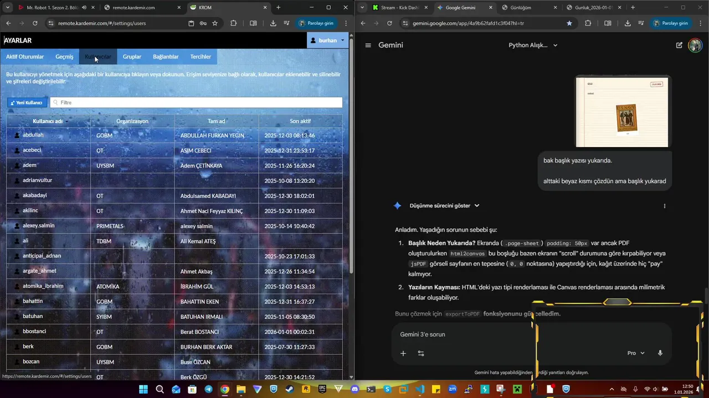Image resolution: width=709 pixels, height=398 pixels.
Task: Open downloads icon in left browser window
Action: 273,23
